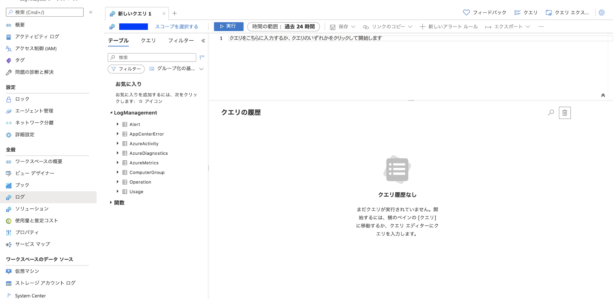The image size is (616, 299).
Task: Open the settings gear in the top bar
Action: (x=602, y=13)
